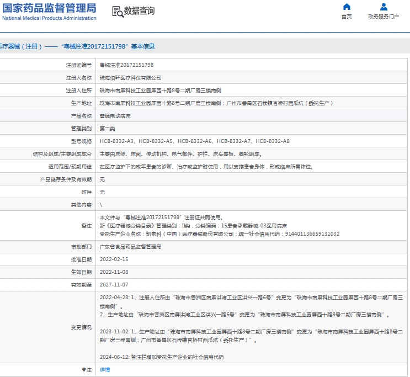Click the 有效期至 row label

coord(81,285)
